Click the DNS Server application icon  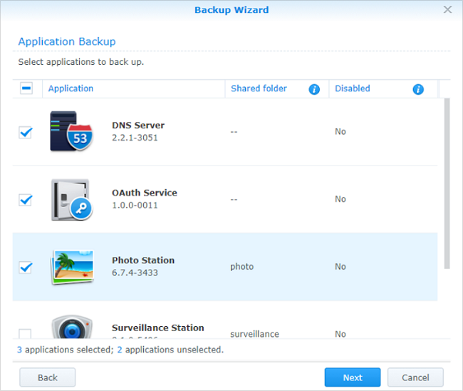coord(71,131)
